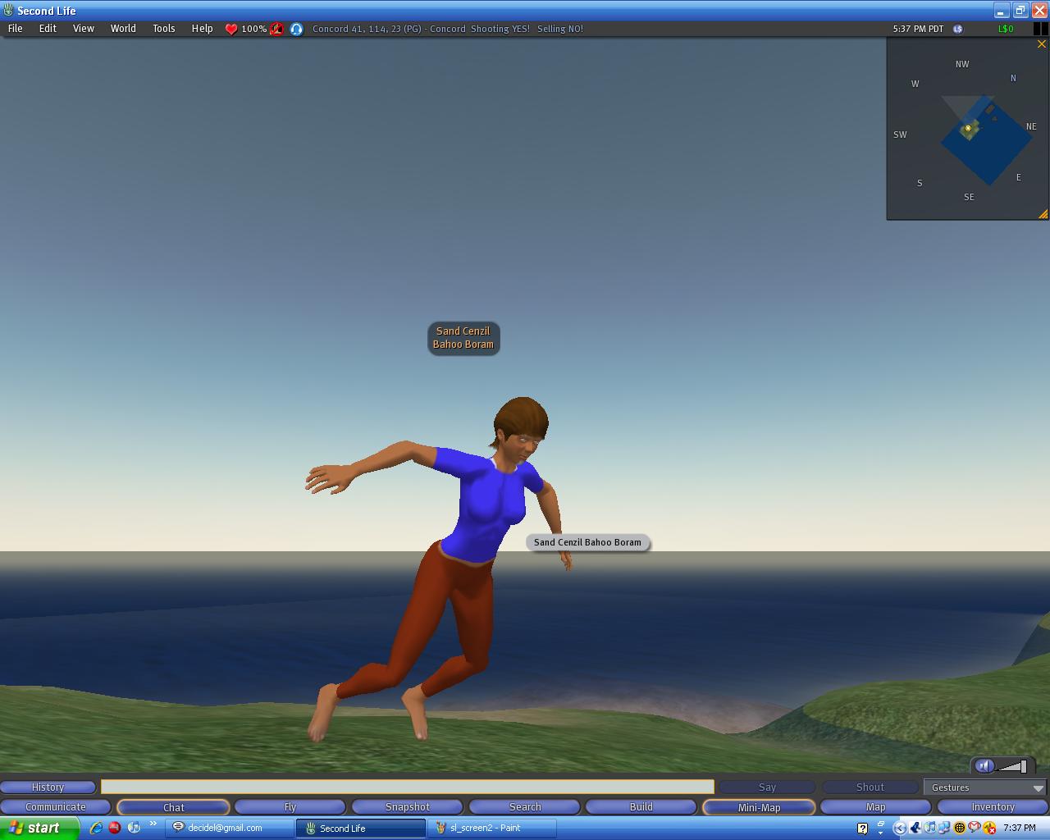
Task: Mute audio with the speaker icon
Action: tap(984, 766)
